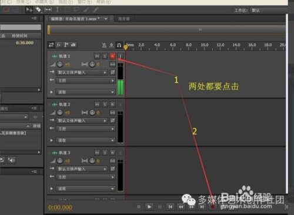Click the Fast Forward transport button
The height and width of the screenshot is (215, 294).
192,207
